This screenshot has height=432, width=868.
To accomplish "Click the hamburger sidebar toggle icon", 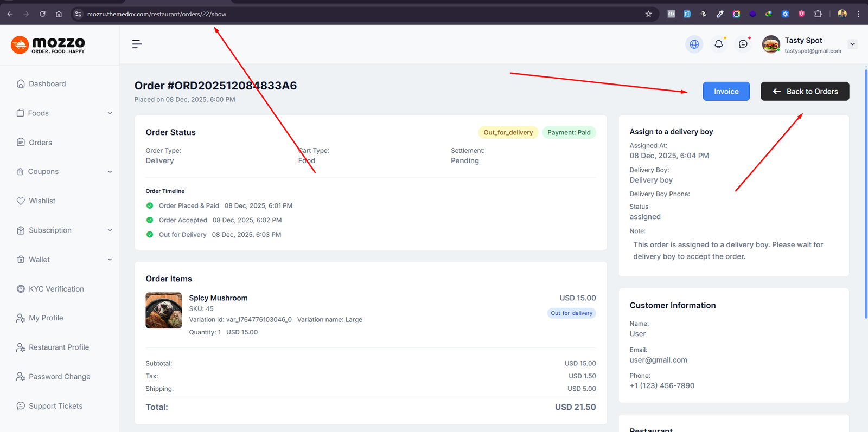I will 137,44.
